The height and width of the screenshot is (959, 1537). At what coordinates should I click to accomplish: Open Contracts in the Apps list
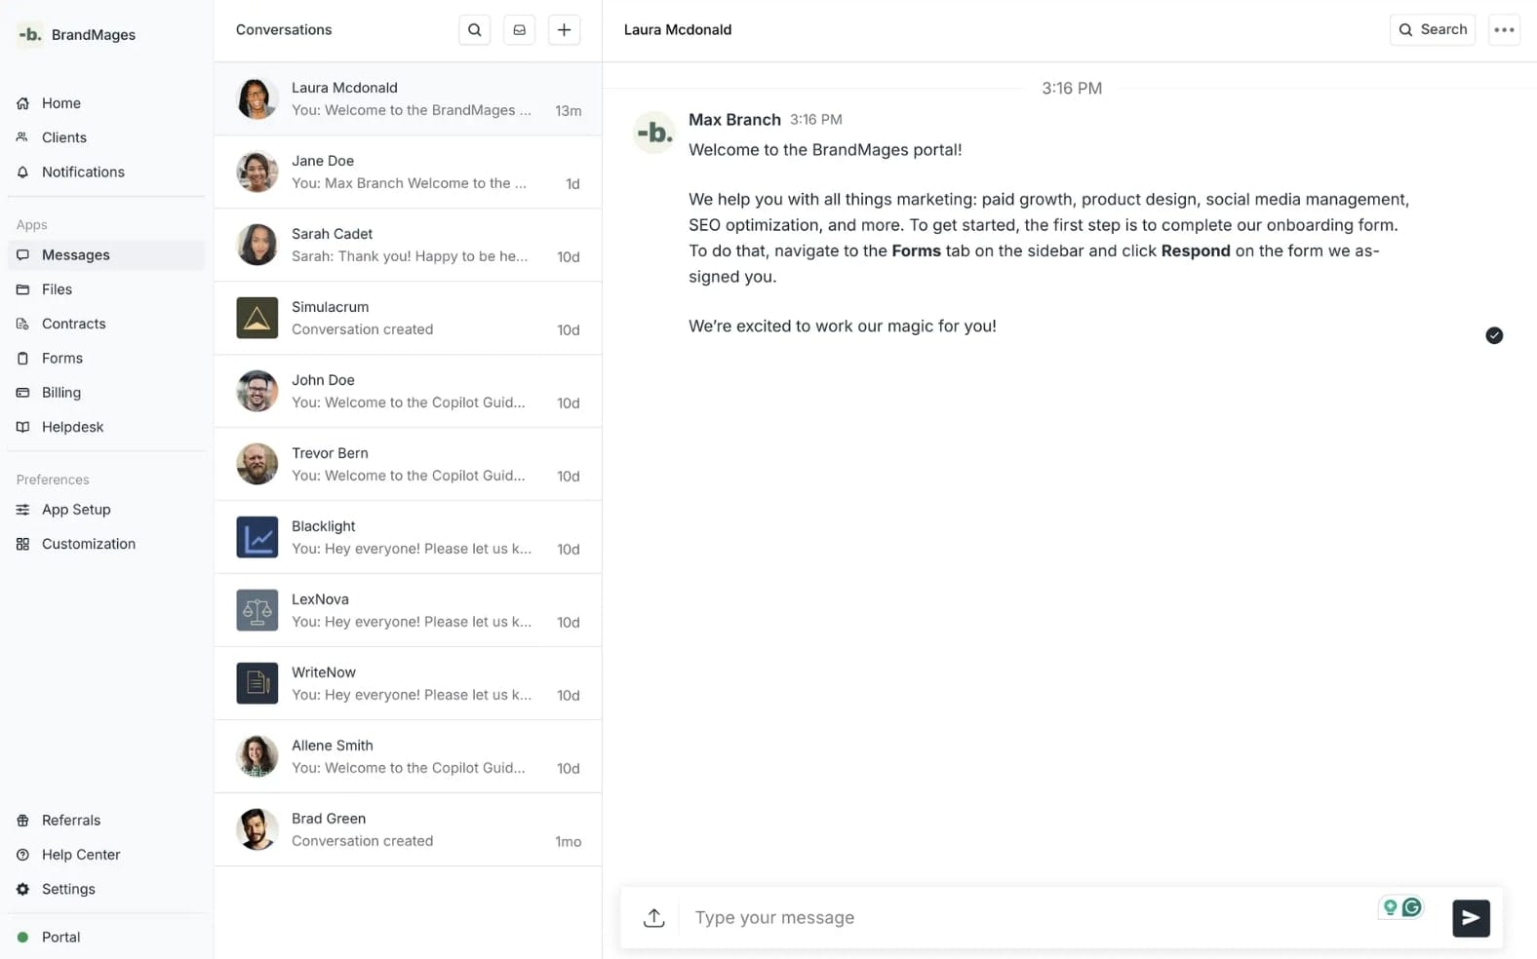(x=106, y=324)
